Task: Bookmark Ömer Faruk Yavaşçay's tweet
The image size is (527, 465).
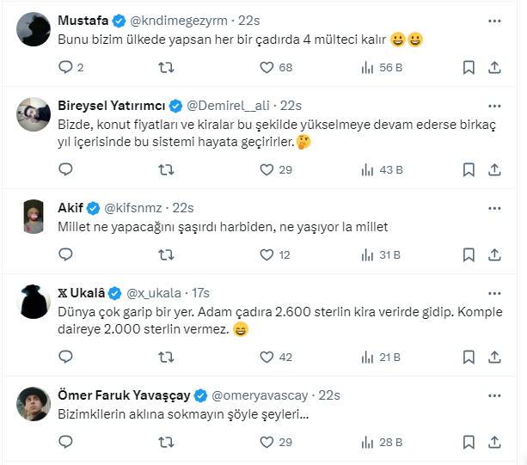Action: pyautogui.click(x=469, y=442)
